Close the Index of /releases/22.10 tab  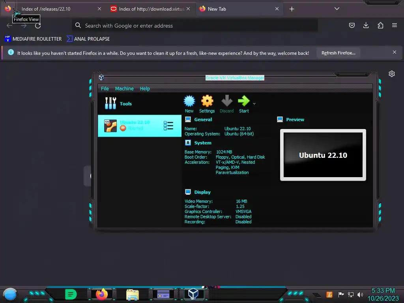tap(99, 9)
